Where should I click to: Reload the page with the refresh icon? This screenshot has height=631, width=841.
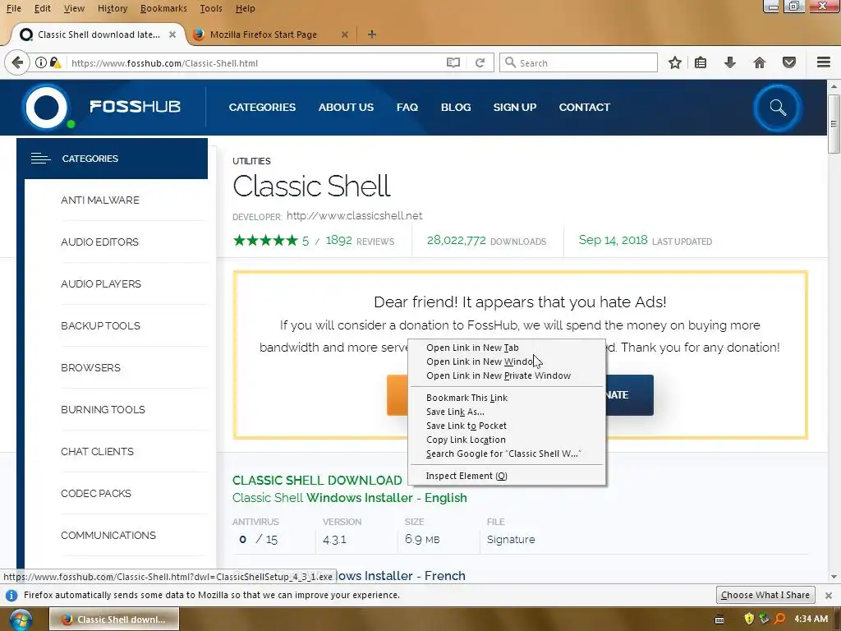click(x=480, y=62)
